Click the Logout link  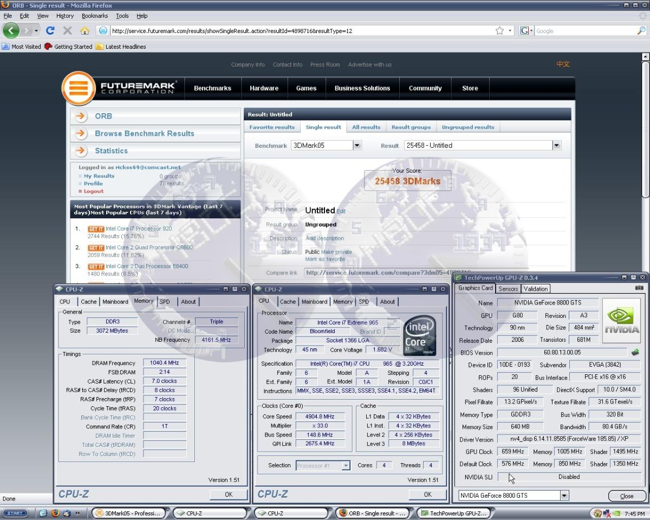pyautogui.click(x=93, y=191)
